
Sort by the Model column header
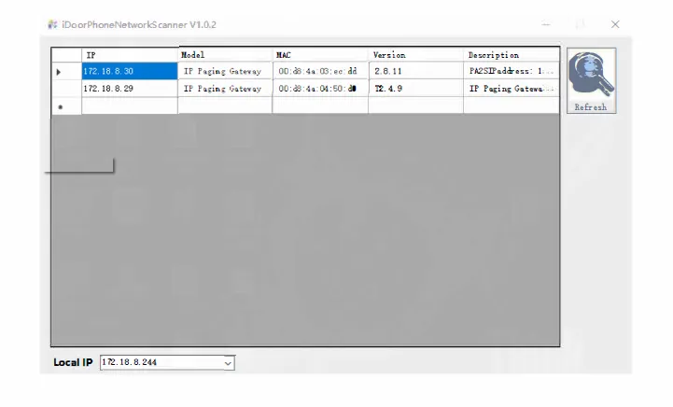click(x=224, y=55)
